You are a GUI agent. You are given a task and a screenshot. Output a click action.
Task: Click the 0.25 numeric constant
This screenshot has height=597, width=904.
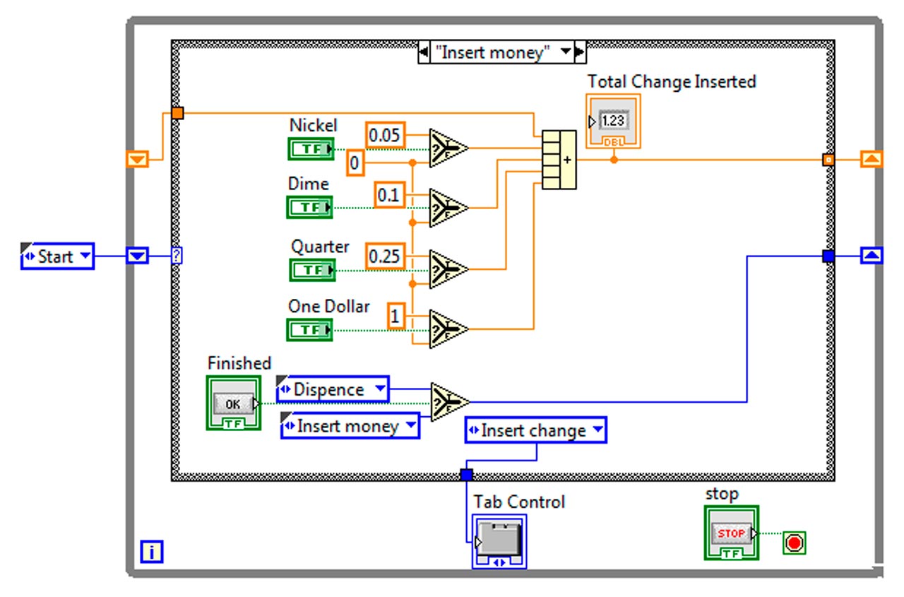click(385, 256)
